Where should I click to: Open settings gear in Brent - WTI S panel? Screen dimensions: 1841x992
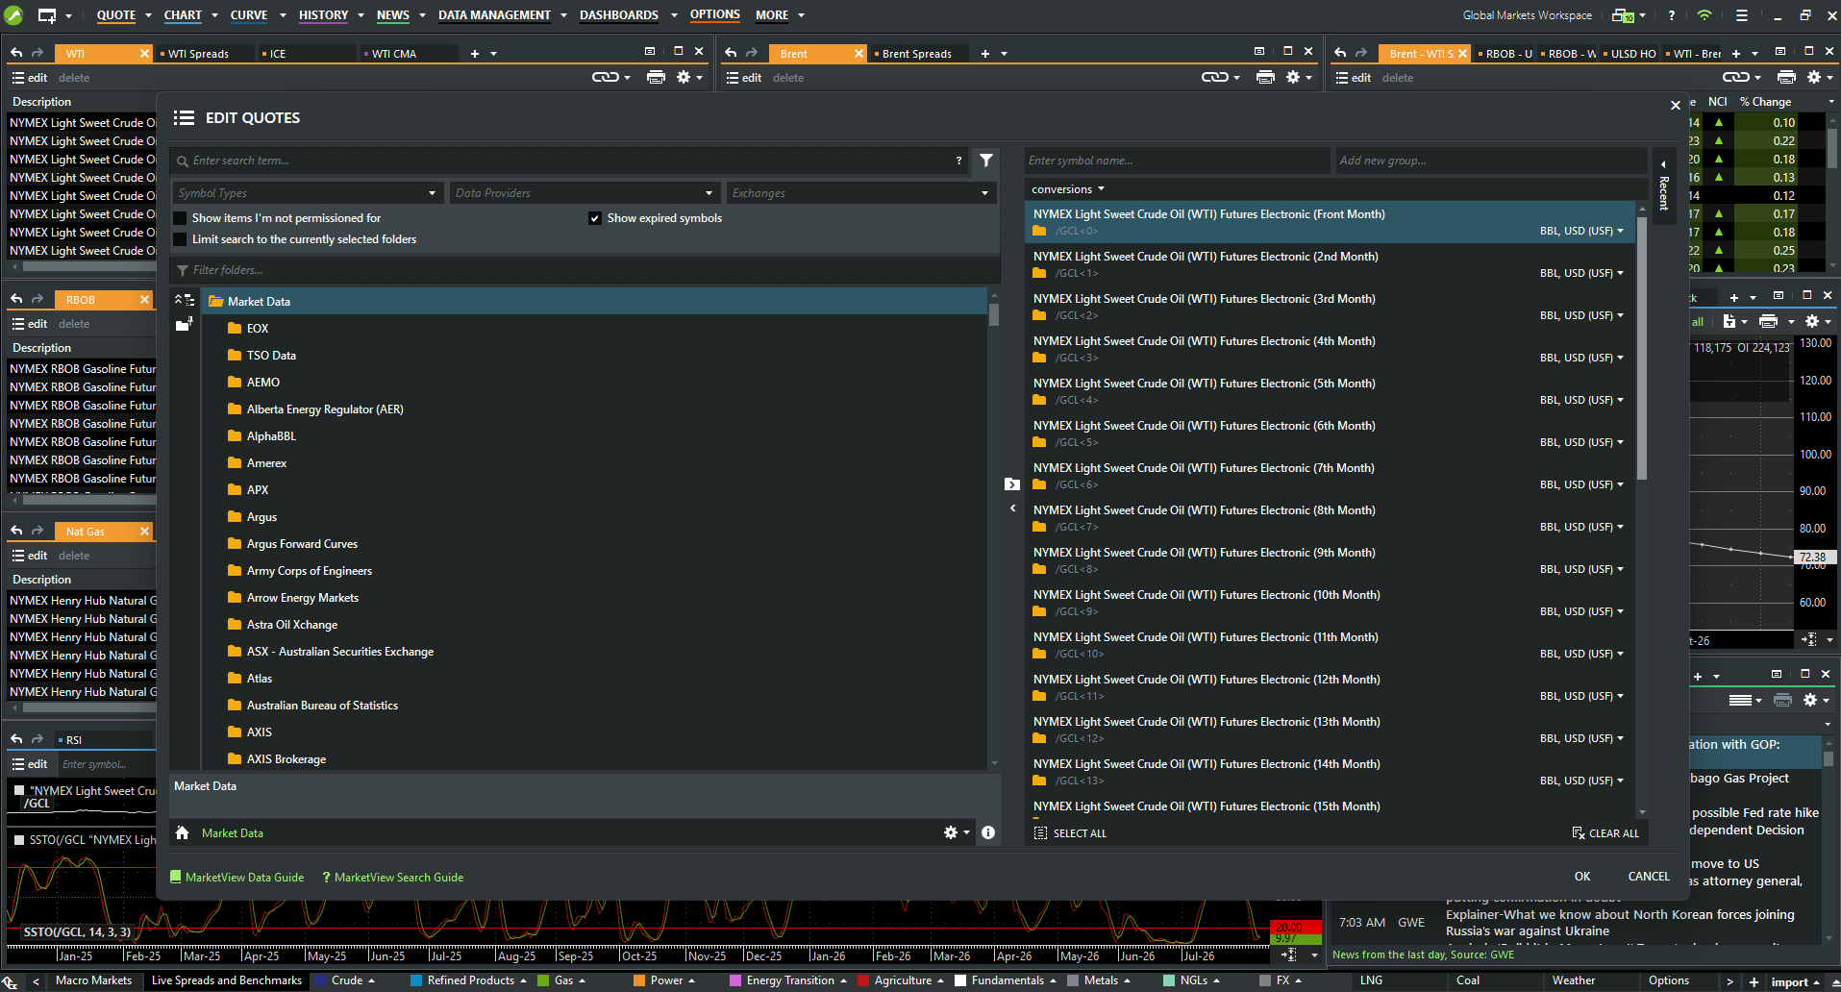(x=1814, y=77)
